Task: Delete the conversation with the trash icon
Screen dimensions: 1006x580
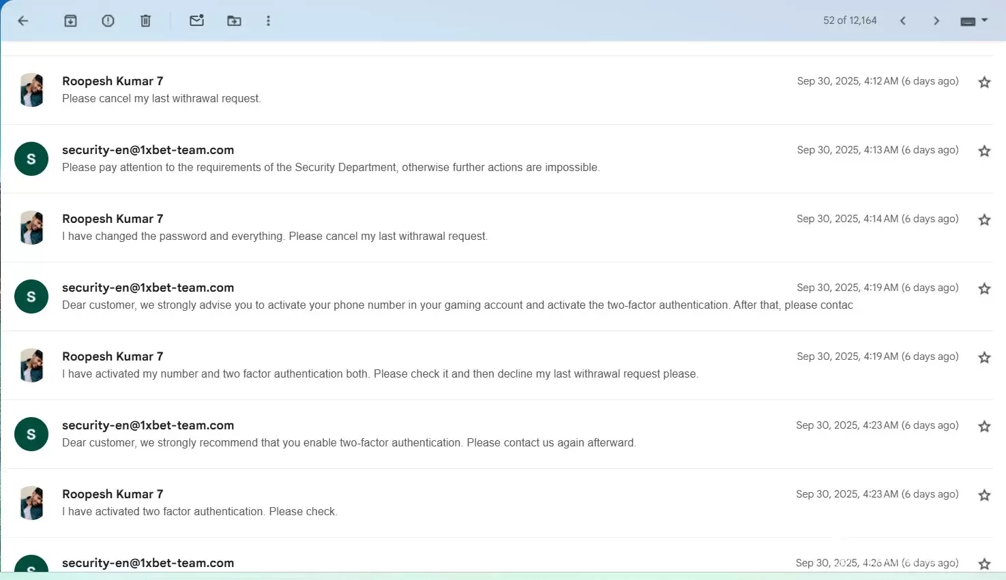Action: [145, 21]
